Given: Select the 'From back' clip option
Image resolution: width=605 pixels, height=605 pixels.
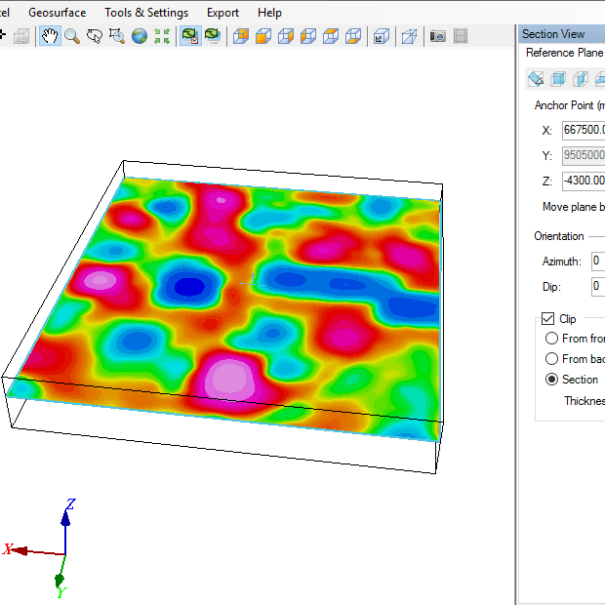Looking at the screenshot, I should pyautogui.click(x=552, y=359).
